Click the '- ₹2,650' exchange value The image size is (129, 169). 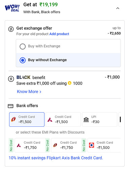coord(114,33)
